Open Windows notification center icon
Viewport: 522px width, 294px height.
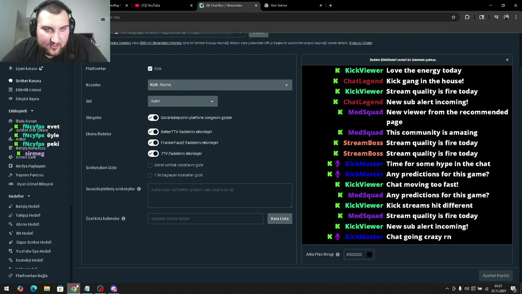[x=513, y=289]
